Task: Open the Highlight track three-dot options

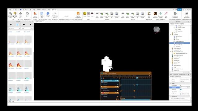Action: pos(116,93)
